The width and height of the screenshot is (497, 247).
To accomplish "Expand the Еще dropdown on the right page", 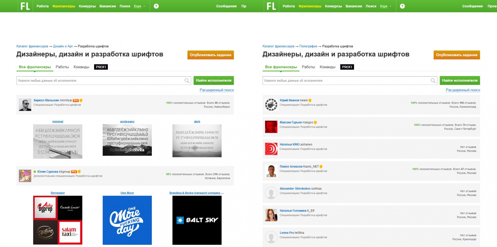I will [x=385, y=6].
